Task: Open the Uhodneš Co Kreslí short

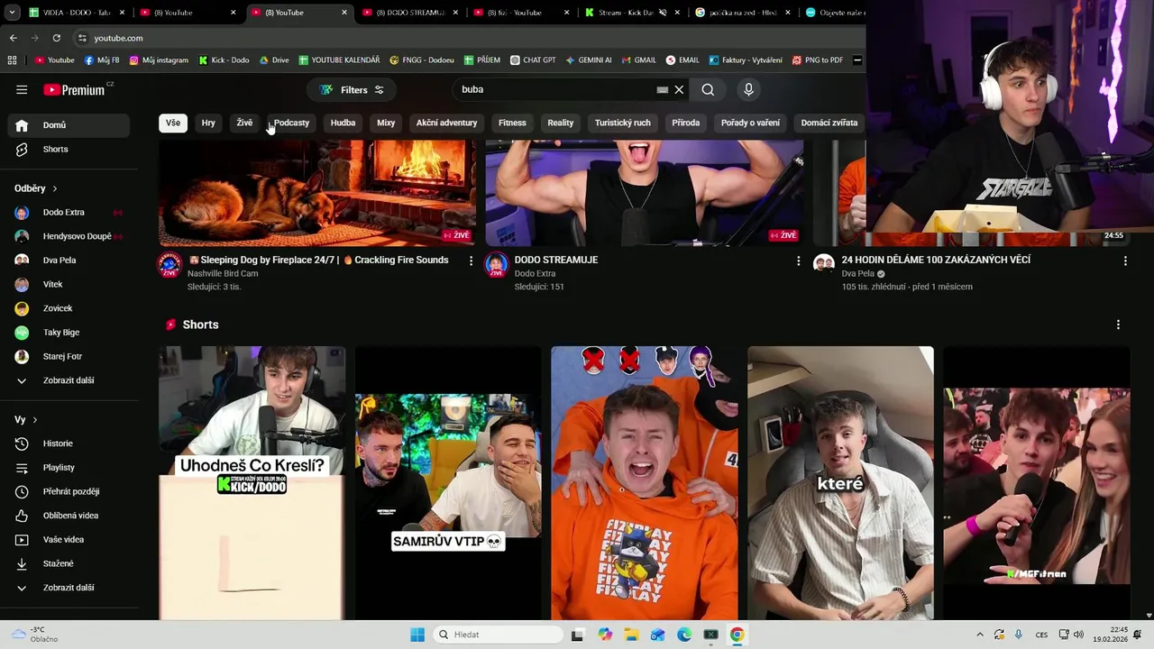Action: [252, 483]
